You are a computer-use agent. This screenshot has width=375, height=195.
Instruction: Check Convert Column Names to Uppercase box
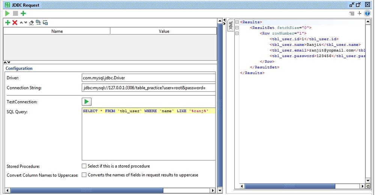click(x=84, y=175)
